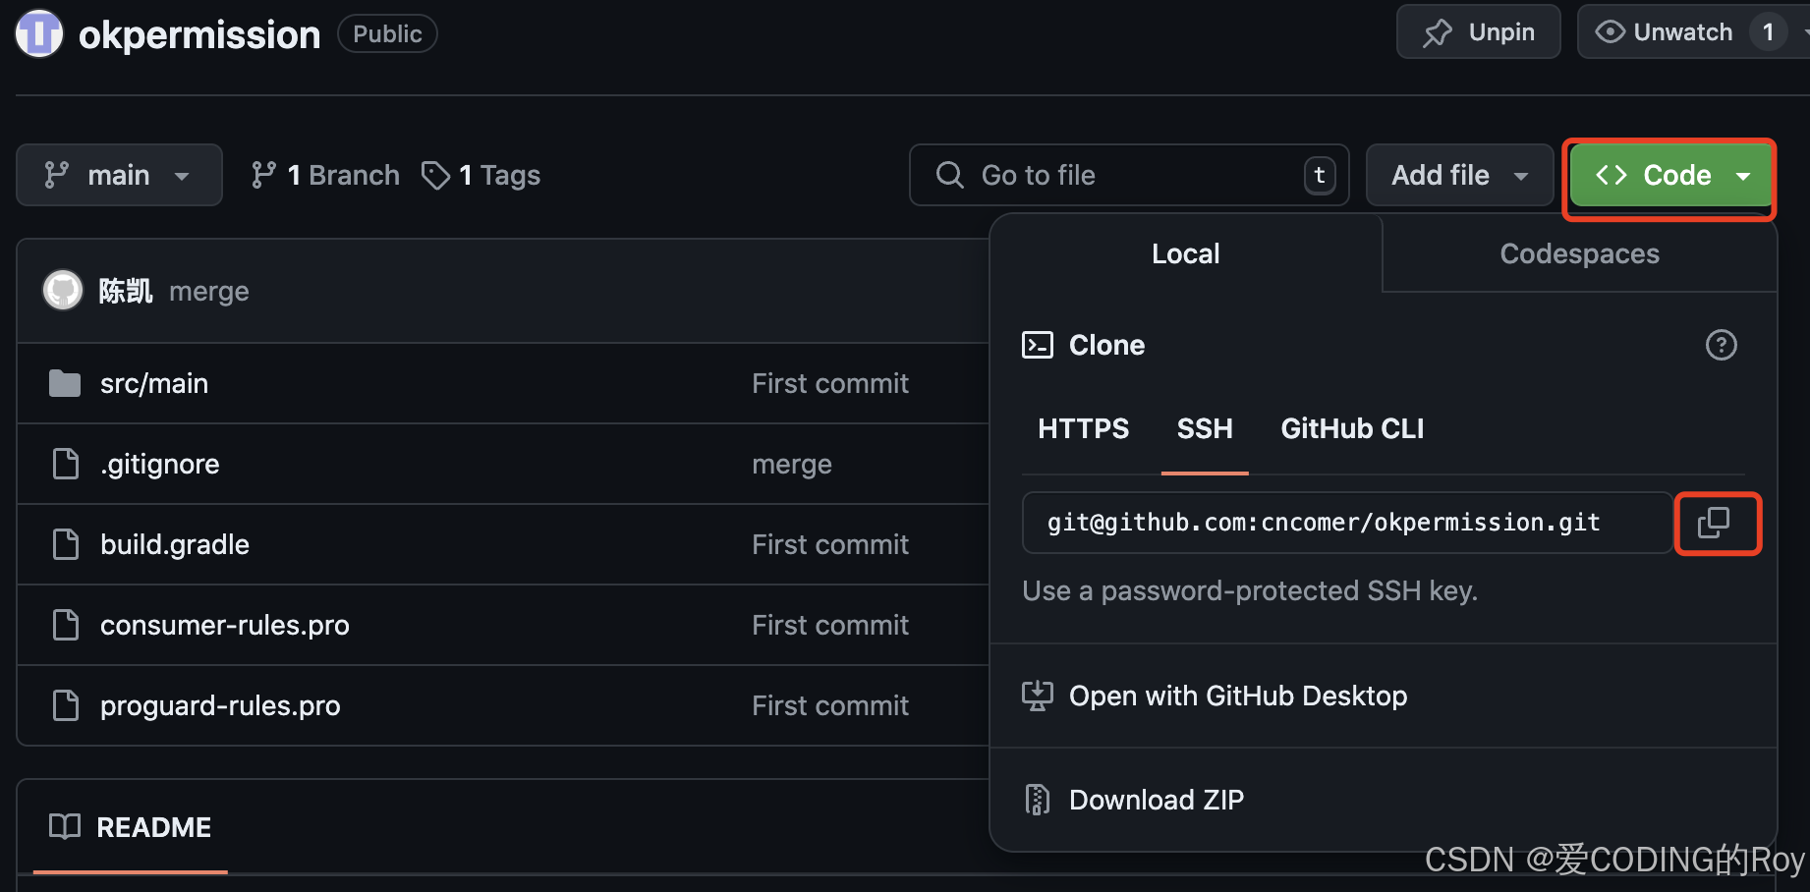Click the Go to file search field
Viewport: 1810px width, 892px height.
point(1129,175)
